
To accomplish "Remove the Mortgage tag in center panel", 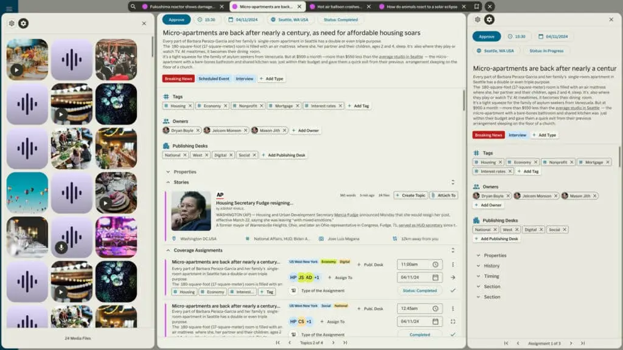I will [297, 106].
